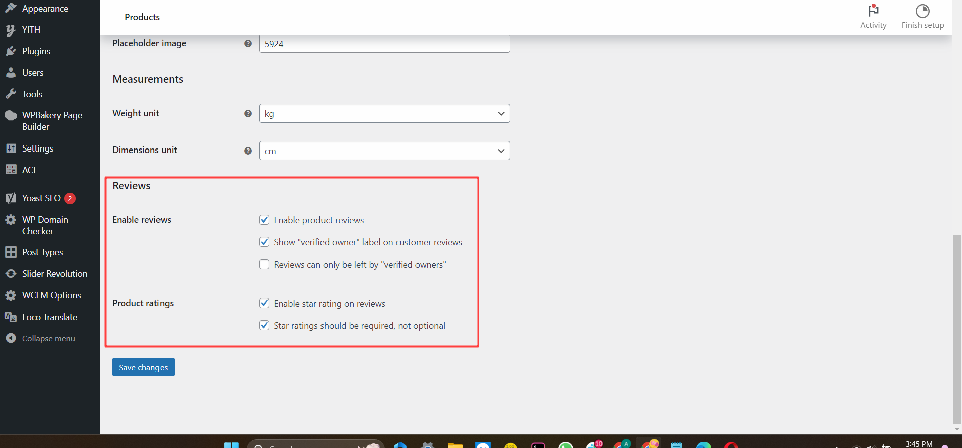
Task: Open Tools menu item
Action: [32, 94]
